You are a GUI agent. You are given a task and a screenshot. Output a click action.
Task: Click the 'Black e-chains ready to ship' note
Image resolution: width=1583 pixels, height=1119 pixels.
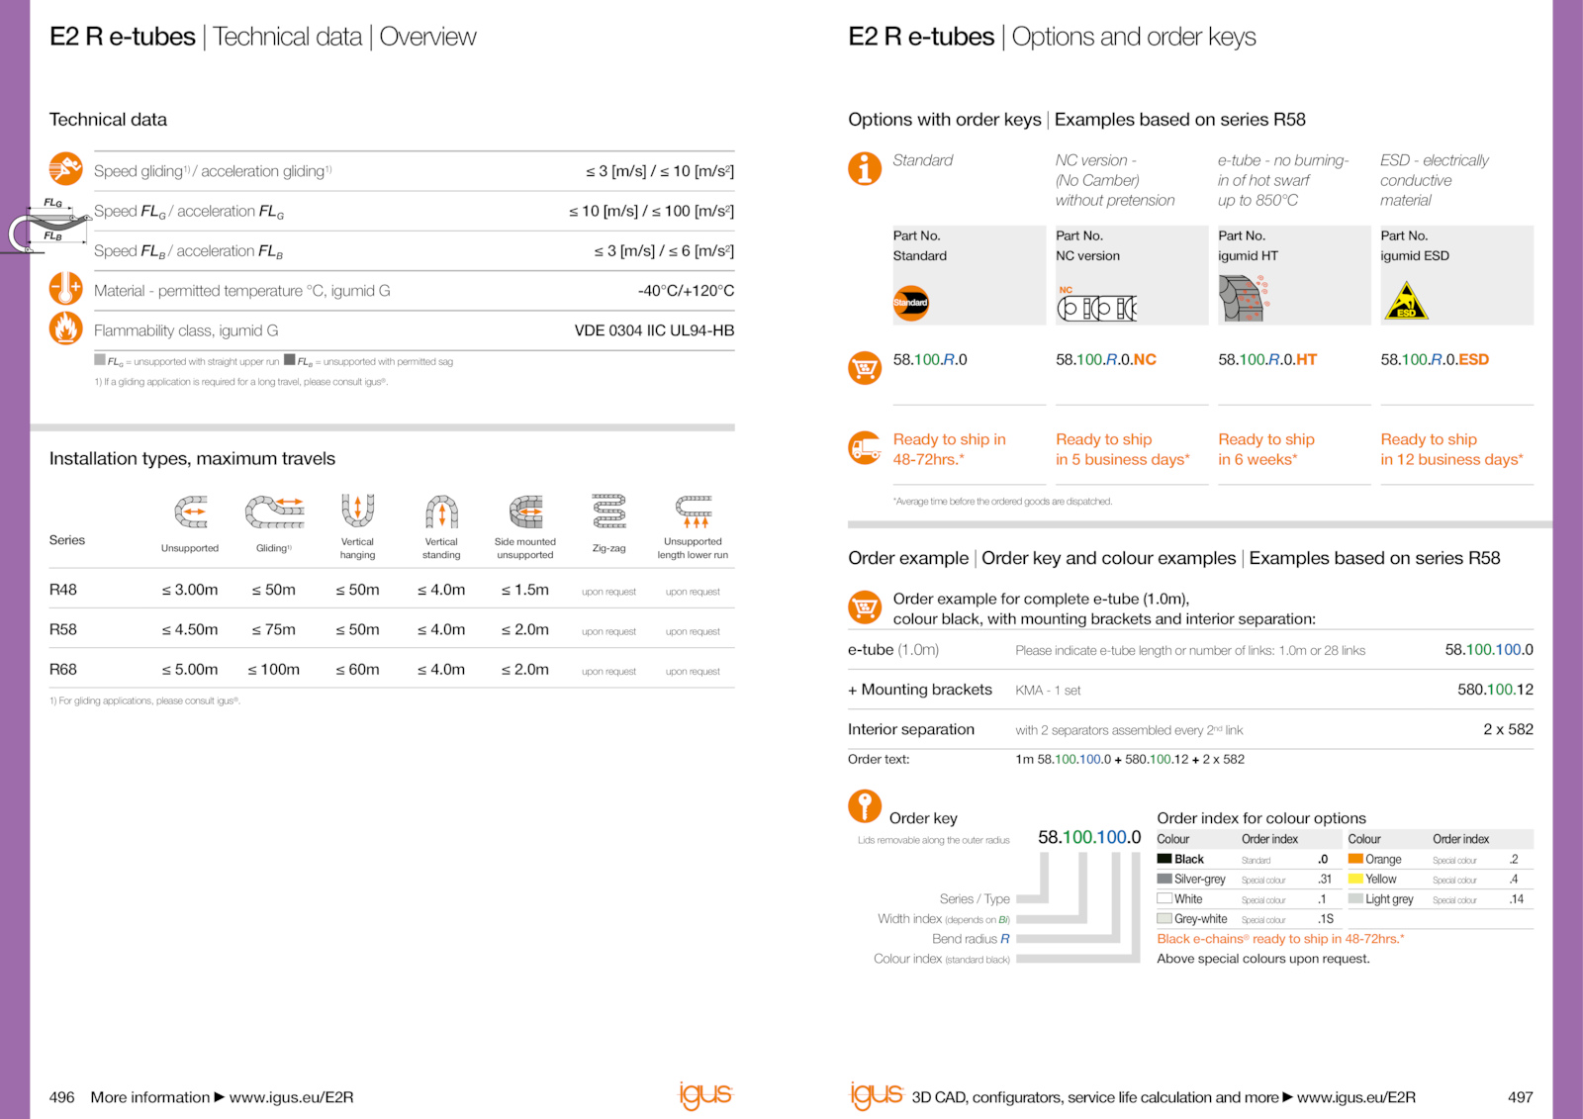click(x=1280, y=939)
